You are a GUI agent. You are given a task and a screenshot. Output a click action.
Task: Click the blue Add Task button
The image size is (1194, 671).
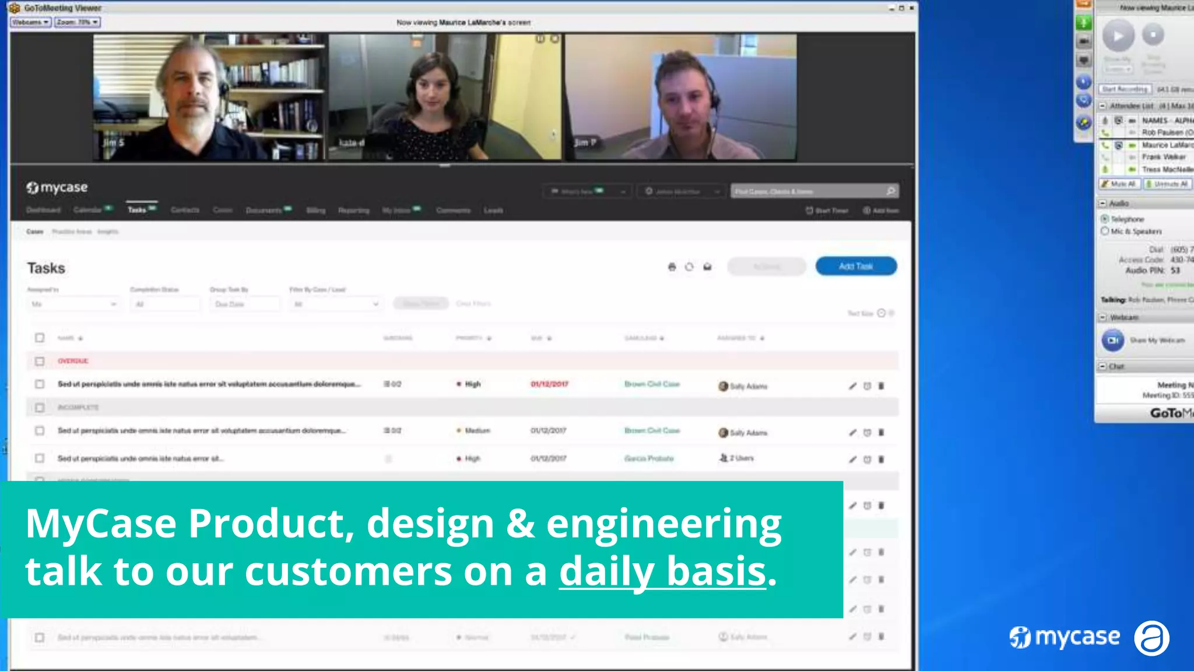[856, 266]
